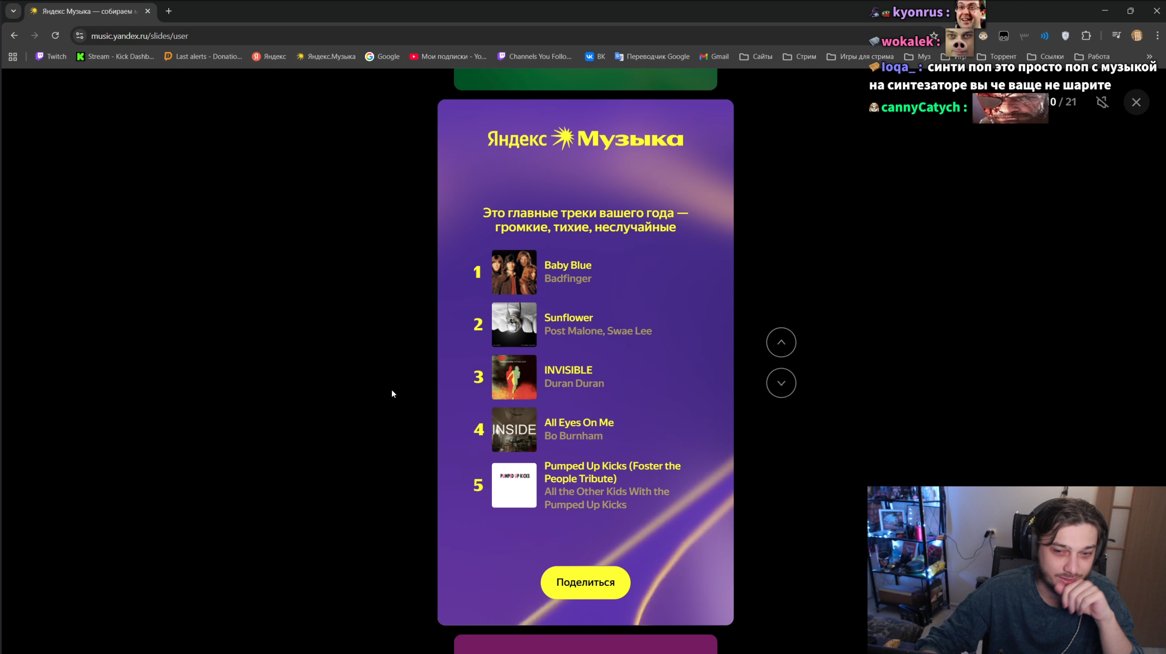Screen dimensions: 1166x654
Task: Reload the page with the refresh icon
Action: tap(55, 36)
